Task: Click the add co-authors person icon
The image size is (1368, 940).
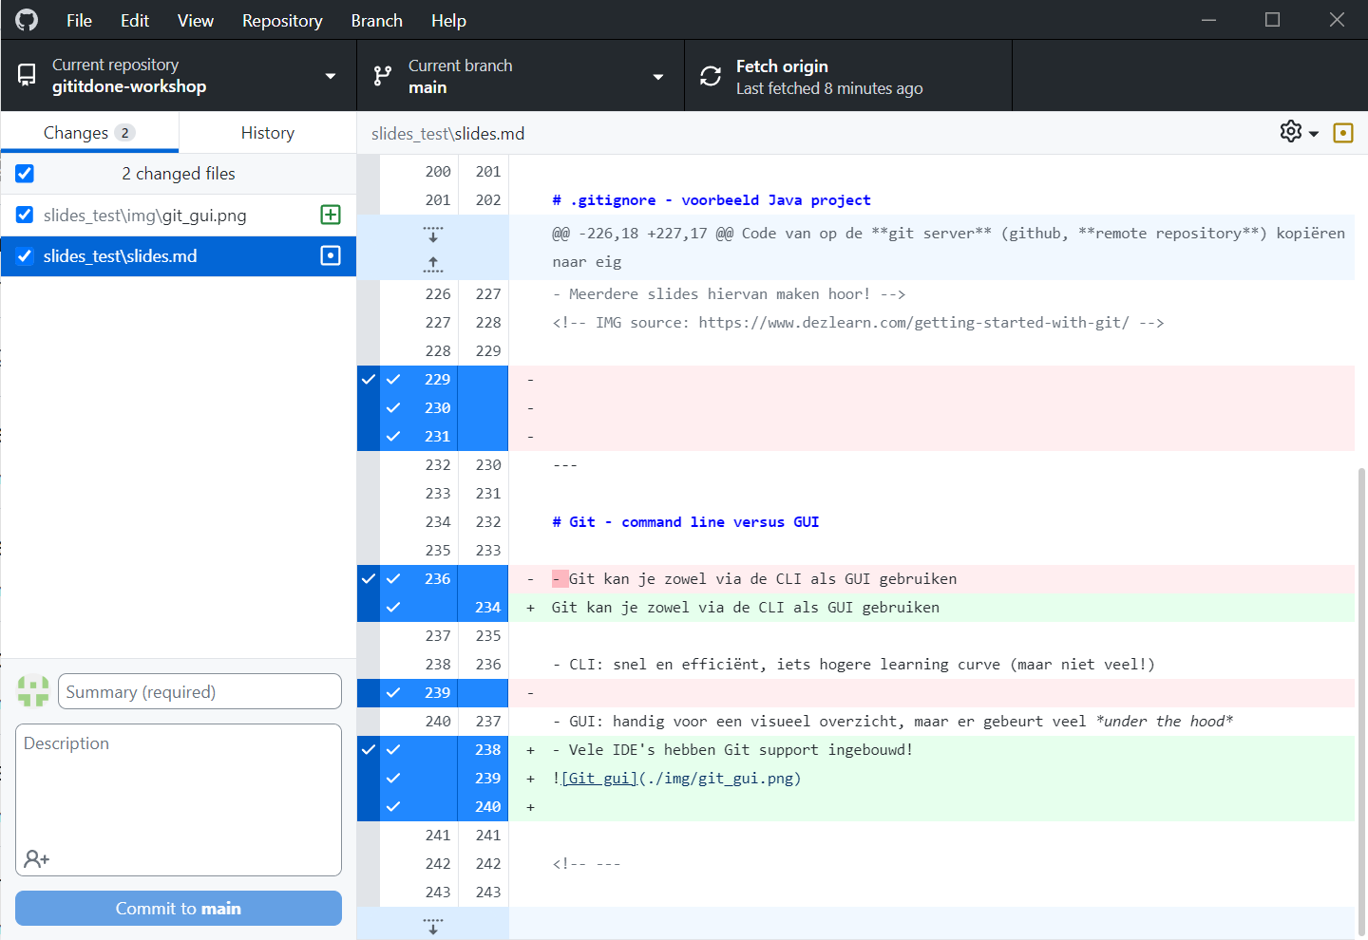Action: point(36,858)
